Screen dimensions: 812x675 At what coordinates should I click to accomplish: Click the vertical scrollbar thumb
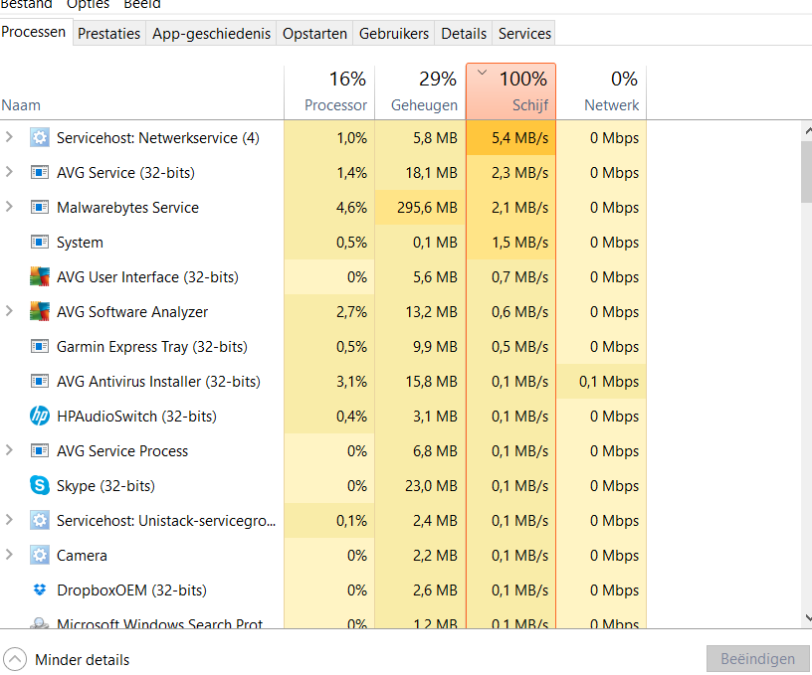click(806, 169)
